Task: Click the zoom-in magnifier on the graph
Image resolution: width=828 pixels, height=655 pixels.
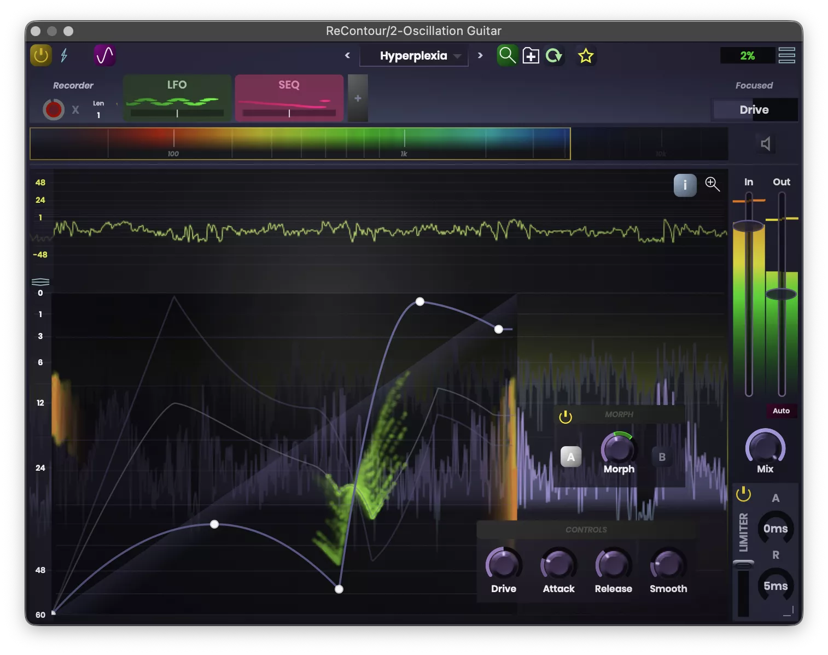Action: [712, 184]
